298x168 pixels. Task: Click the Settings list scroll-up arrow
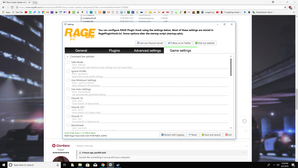(231, 56)
